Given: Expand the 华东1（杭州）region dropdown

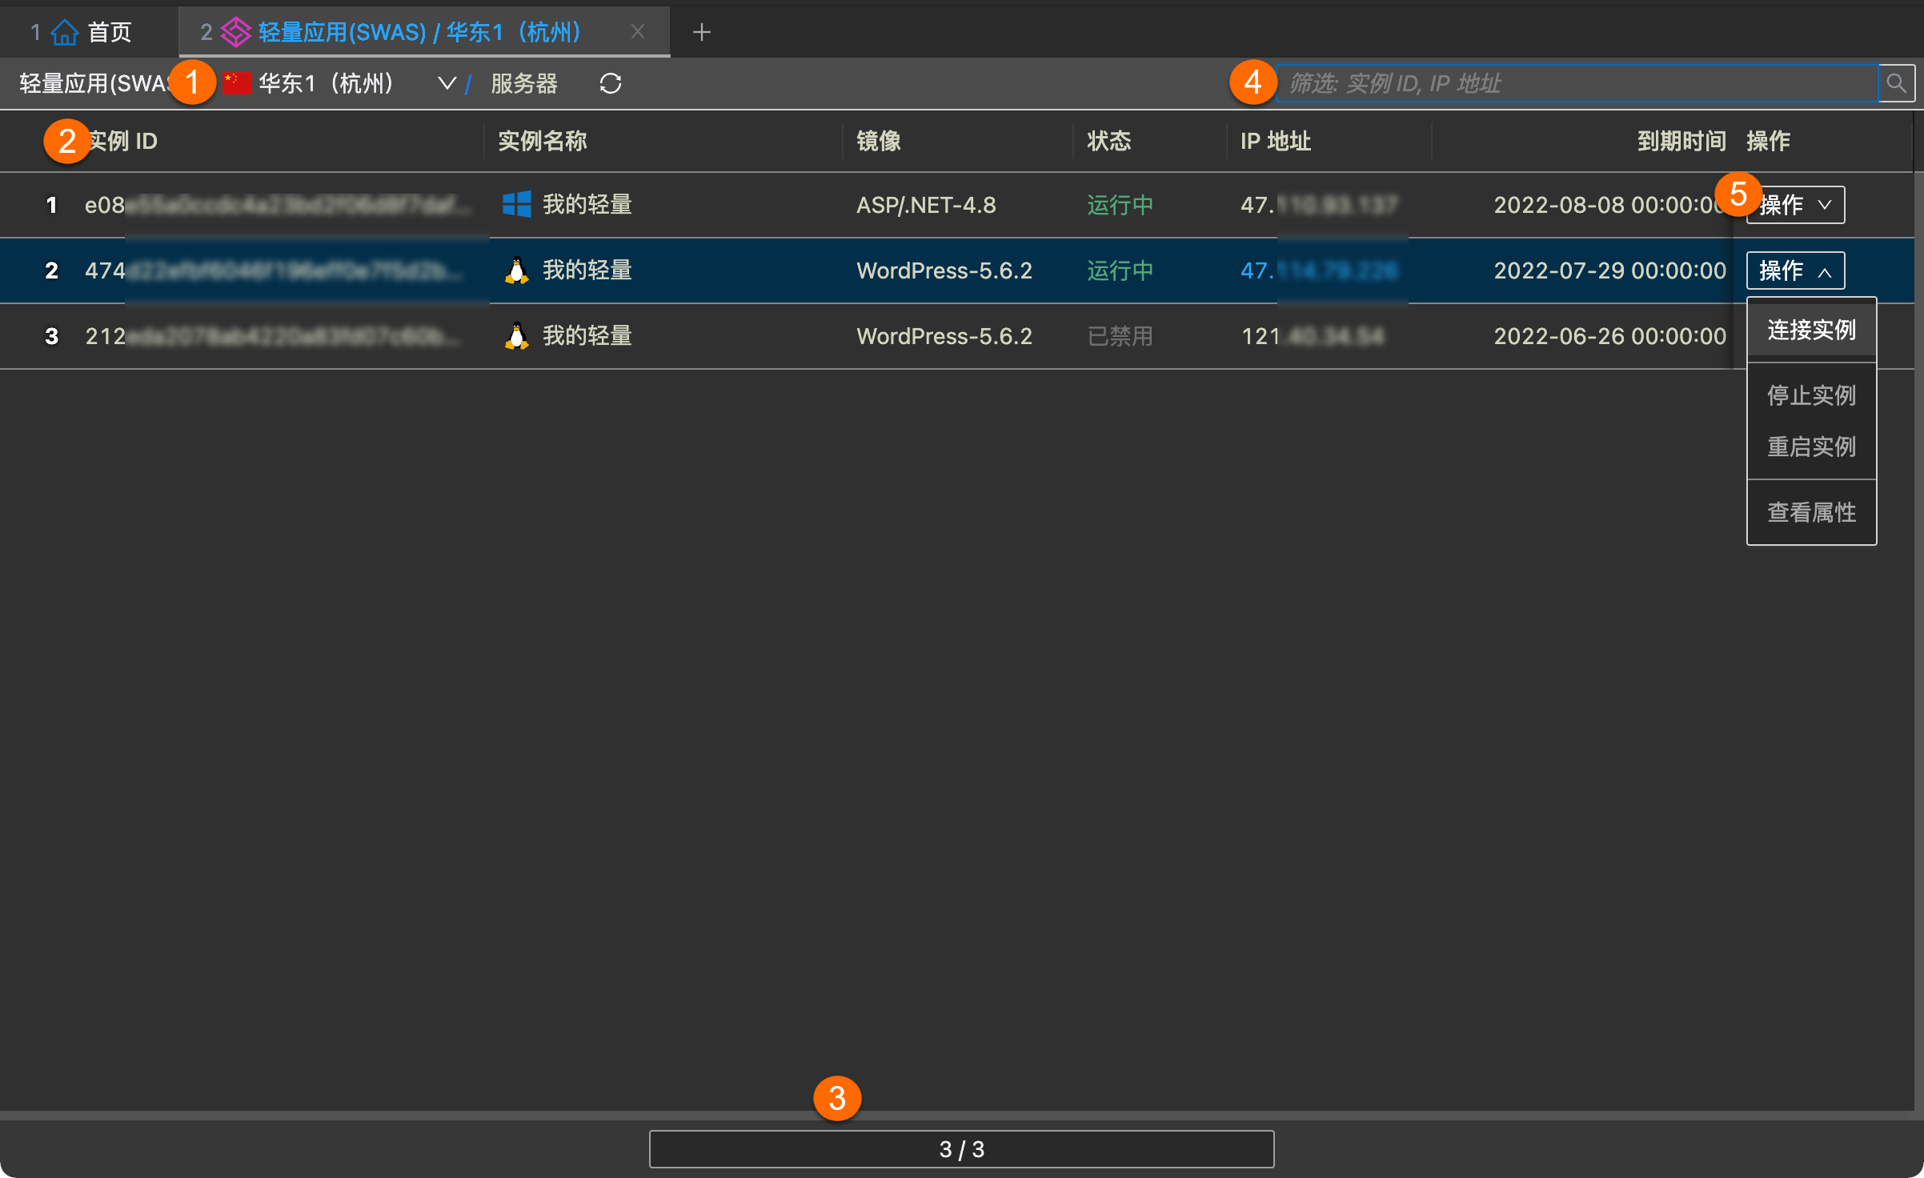Looking at the screenshot, I should (447, 83).
